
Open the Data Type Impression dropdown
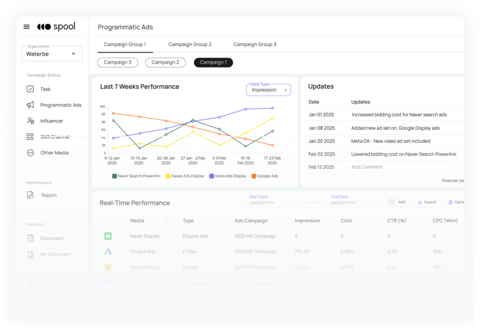[268, 90]
